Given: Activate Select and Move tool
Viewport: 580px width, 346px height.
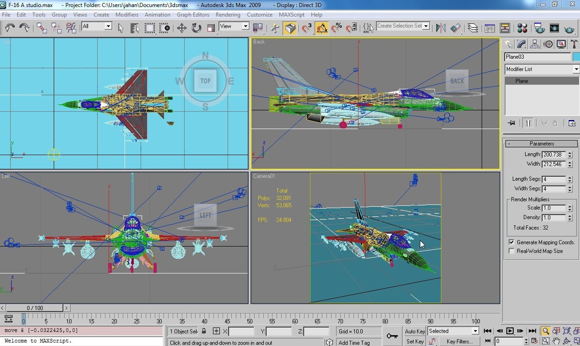Looking at the screenshot, I should [x=182, y=28].
